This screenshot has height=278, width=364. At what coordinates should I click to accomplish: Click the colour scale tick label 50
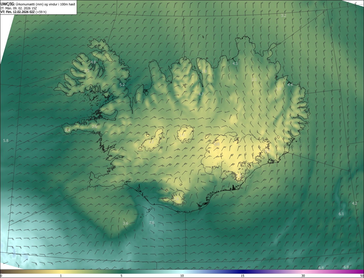pyautogui.click(x=362, y=276)
